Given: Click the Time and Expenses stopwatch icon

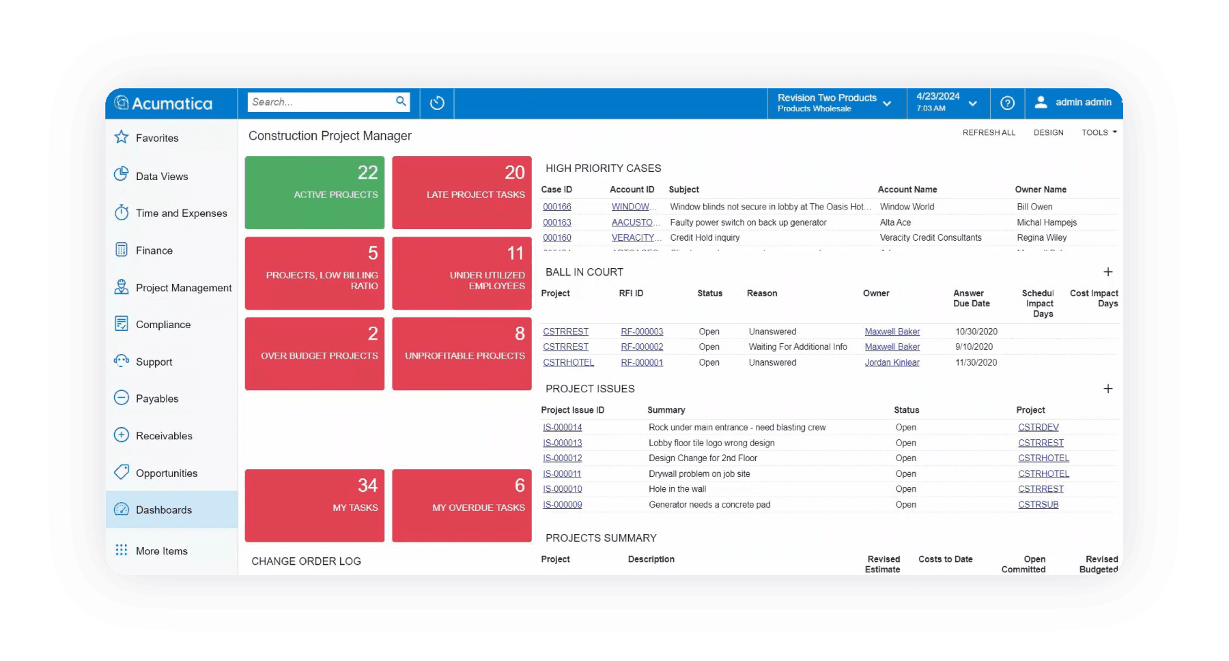Looking at the screenshot, I should (x=122, y=212).
